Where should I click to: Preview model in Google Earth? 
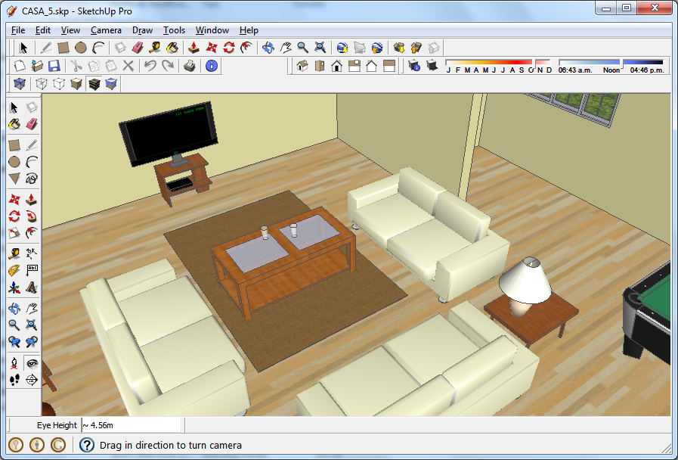[376, 48]
